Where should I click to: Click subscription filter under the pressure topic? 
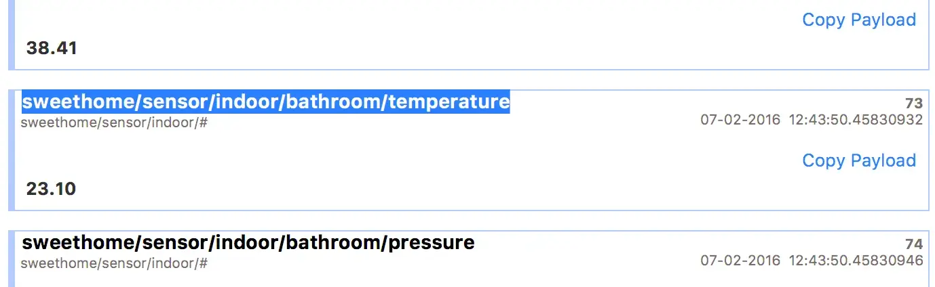[114, 263]
